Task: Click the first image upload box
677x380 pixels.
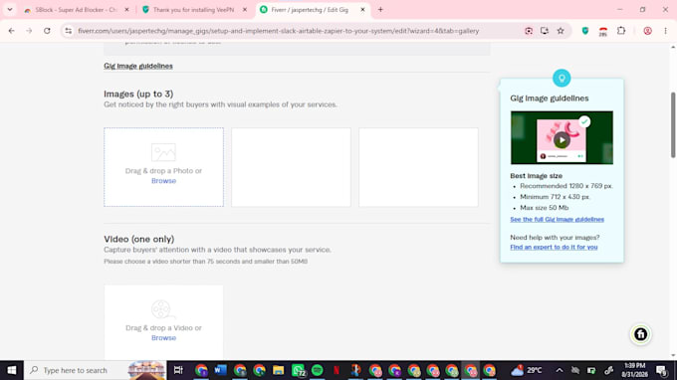Action: (x=163, y=167)
